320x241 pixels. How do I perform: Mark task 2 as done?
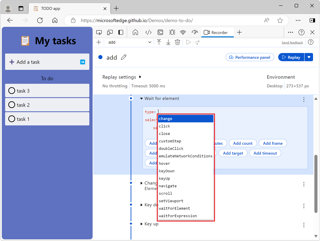click(12, 105)
